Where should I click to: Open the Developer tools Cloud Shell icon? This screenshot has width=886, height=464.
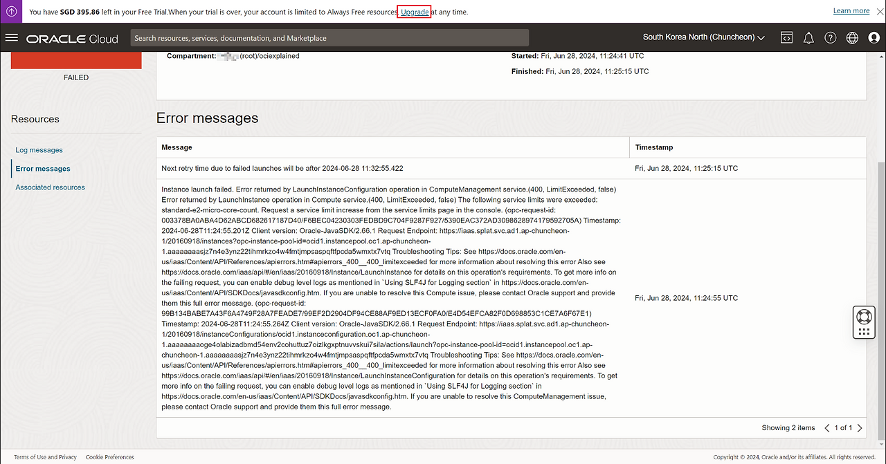pyautogui.click(x=786, y=38)
